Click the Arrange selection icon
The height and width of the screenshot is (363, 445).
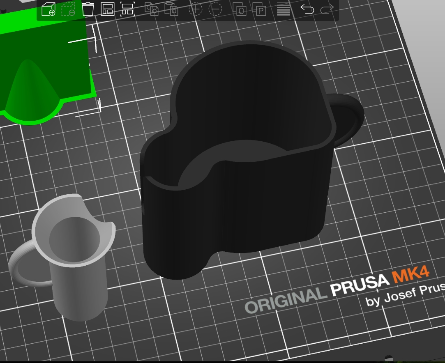[127, 9]
